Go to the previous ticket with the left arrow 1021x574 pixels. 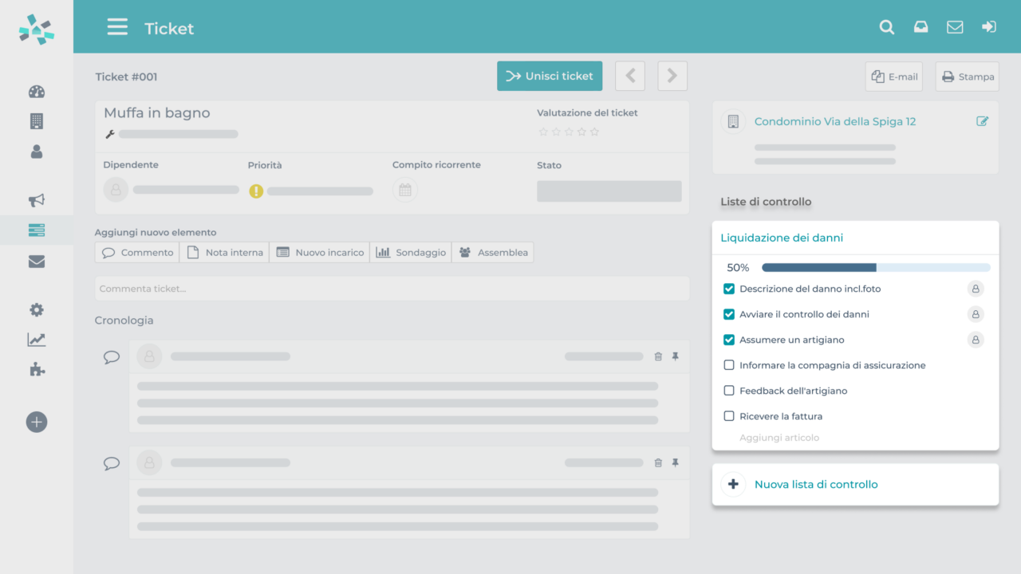coord(630,76)
